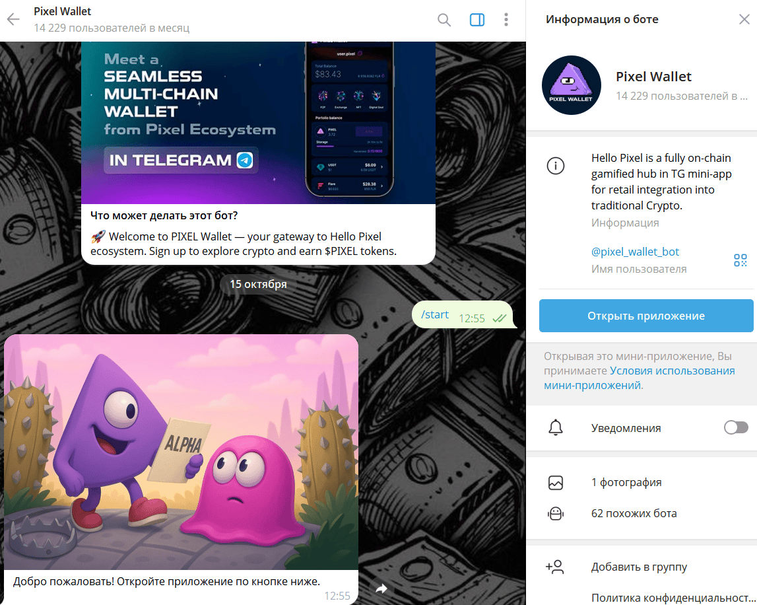Click the add-user icon beside Добавить в группу
Screen dimensions: 757x605
click(555, 567)
